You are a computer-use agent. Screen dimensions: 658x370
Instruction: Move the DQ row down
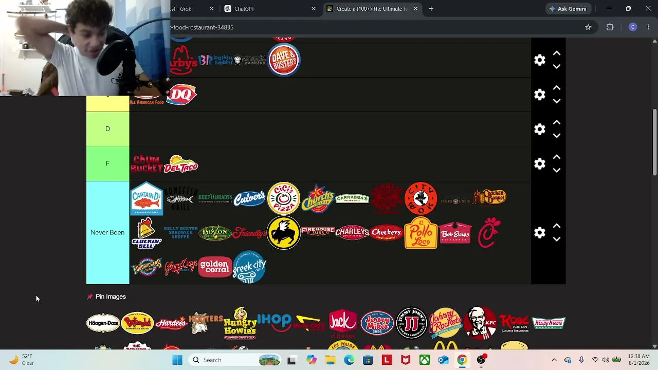coord(557,101)
